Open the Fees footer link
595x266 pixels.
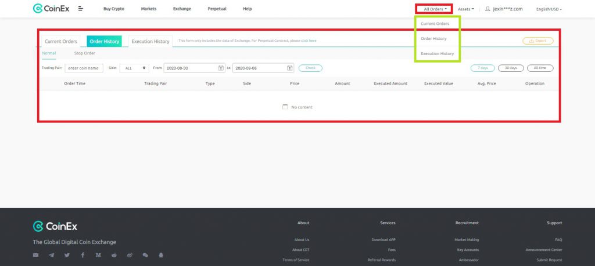[392, 250]
